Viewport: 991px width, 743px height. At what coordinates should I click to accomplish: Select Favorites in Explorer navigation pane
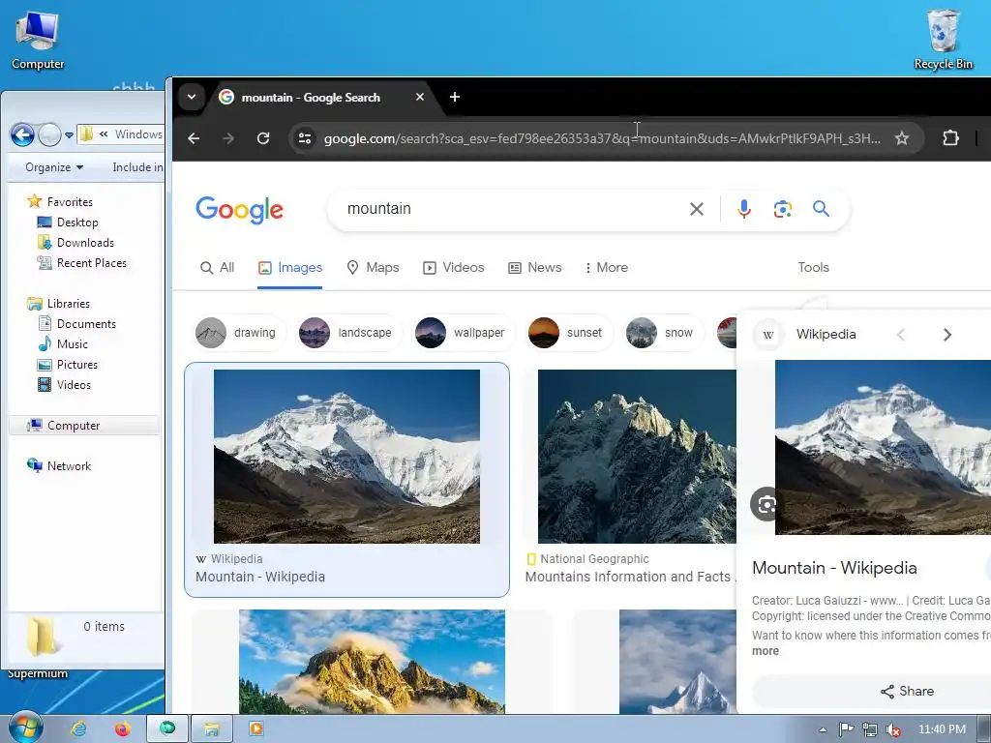tap(60, 201)
